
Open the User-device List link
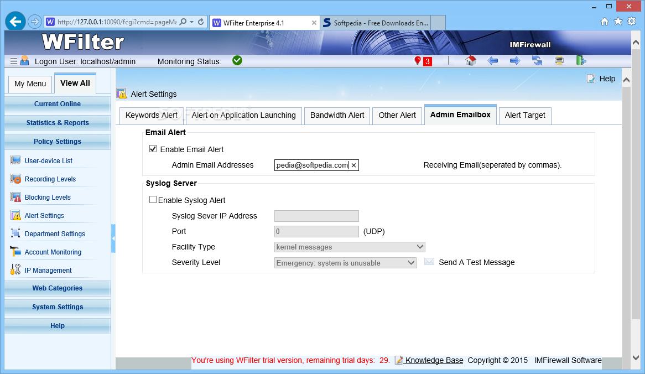click(49, 161)
